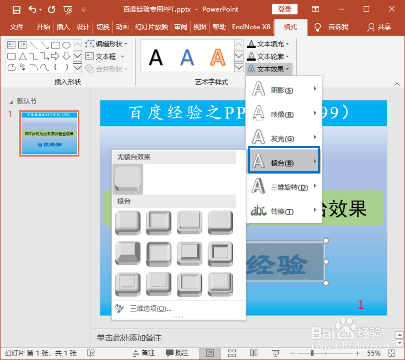
Task: Select the right arrow shape
Action: pyautogui.click(x=55, y=56)
